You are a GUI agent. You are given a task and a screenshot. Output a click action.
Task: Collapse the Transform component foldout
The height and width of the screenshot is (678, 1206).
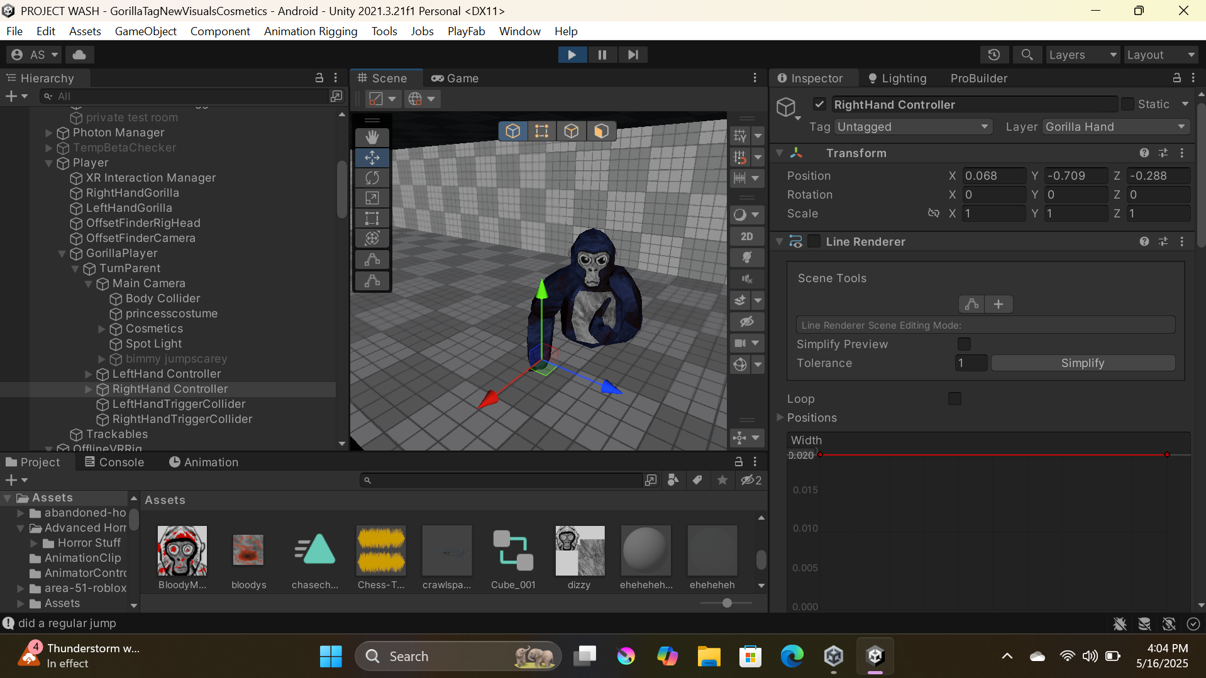coord(780,153)
